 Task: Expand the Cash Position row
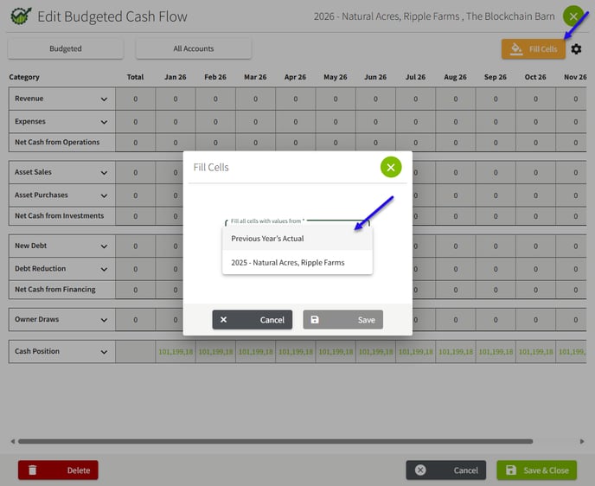pos(105,352)
